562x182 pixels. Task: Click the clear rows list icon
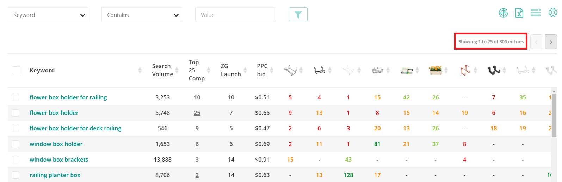pyautogui.click(x=536, y=13)
